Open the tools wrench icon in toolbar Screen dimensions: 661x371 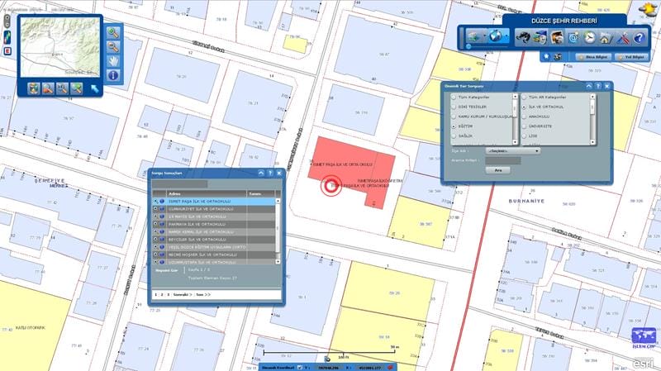tap(623, 37)
